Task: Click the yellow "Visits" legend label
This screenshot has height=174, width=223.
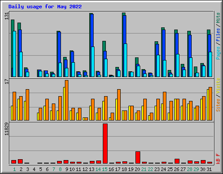Action: click(218, 86)
